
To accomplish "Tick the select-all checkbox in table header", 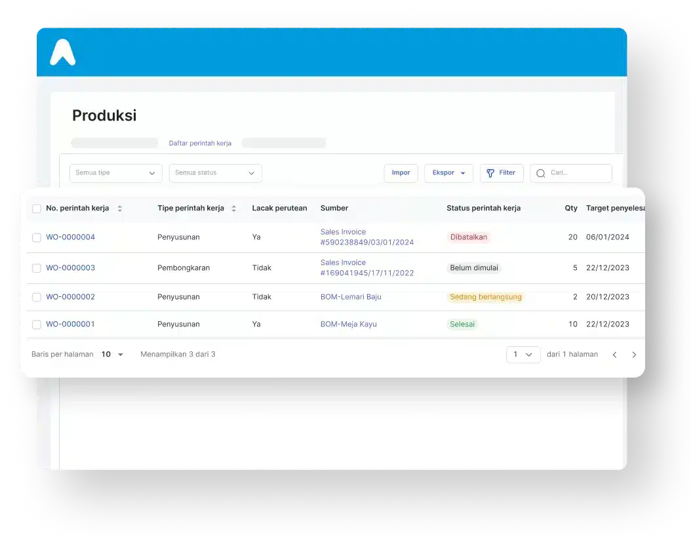I will pos(37,208).
